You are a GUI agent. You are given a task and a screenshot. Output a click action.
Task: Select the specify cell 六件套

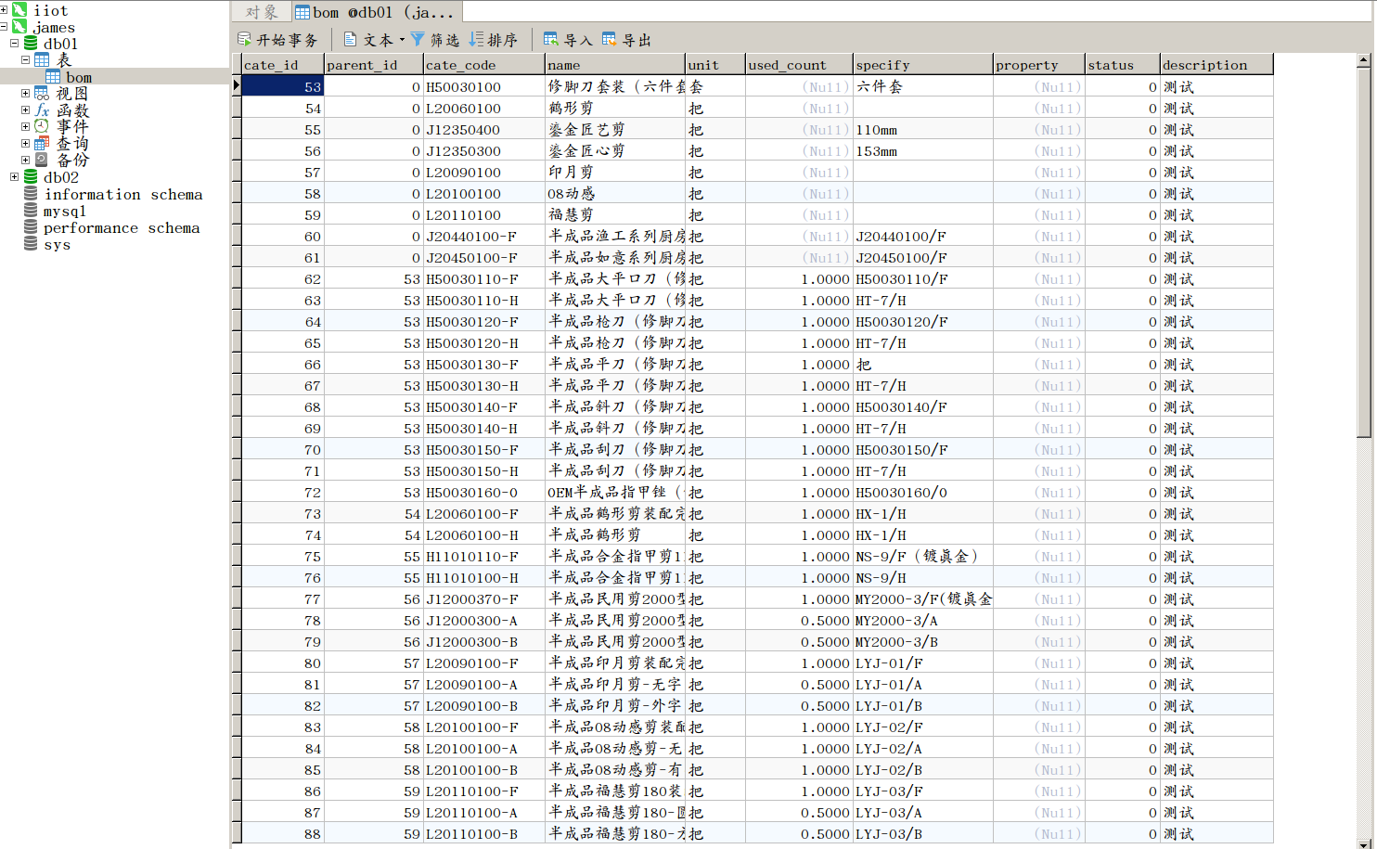point(922,86)
